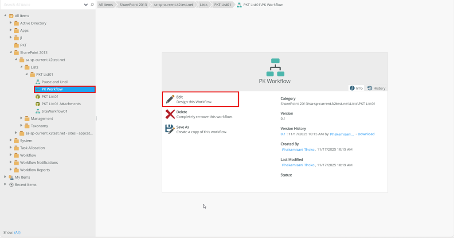Click the SiteWorkflow01 workflow icon

(x=38, y=111)
